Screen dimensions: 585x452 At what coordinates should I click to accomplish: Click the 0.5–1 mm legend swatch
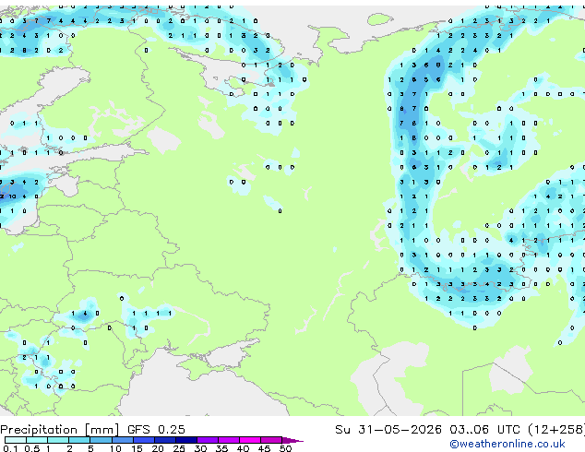(37, 440)
